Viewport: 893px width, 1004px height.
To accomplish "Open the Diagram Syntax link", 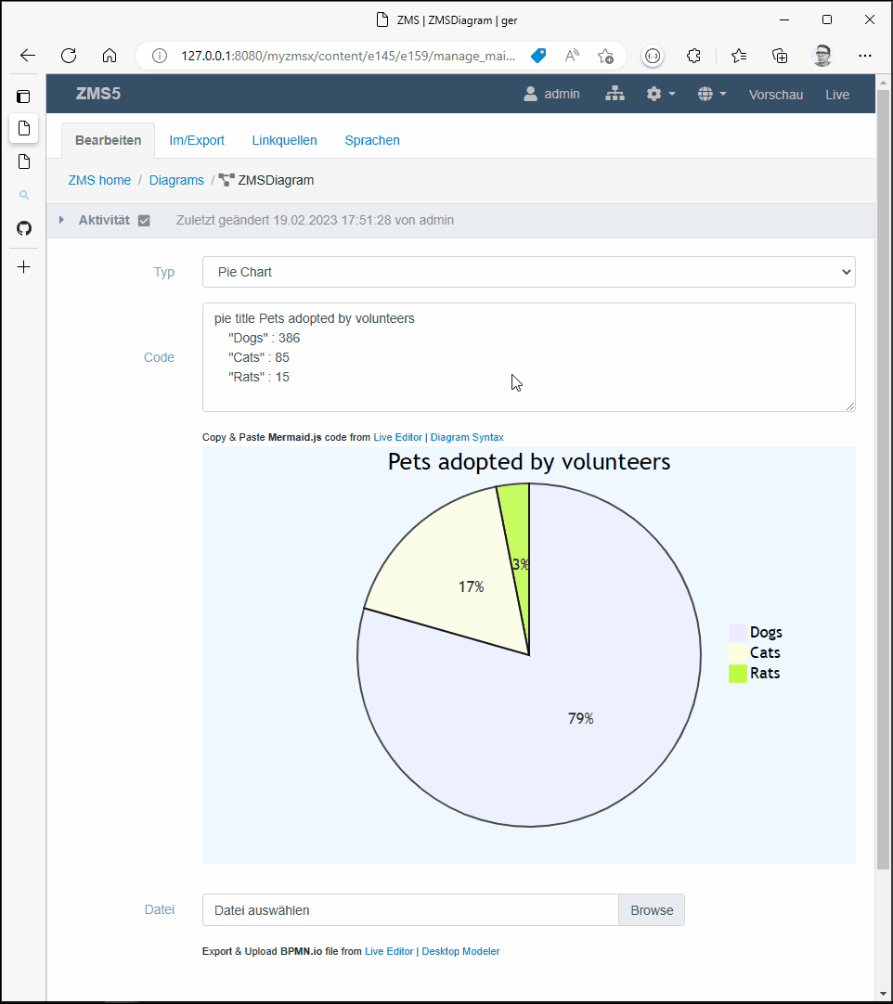I will click(467, 437).
